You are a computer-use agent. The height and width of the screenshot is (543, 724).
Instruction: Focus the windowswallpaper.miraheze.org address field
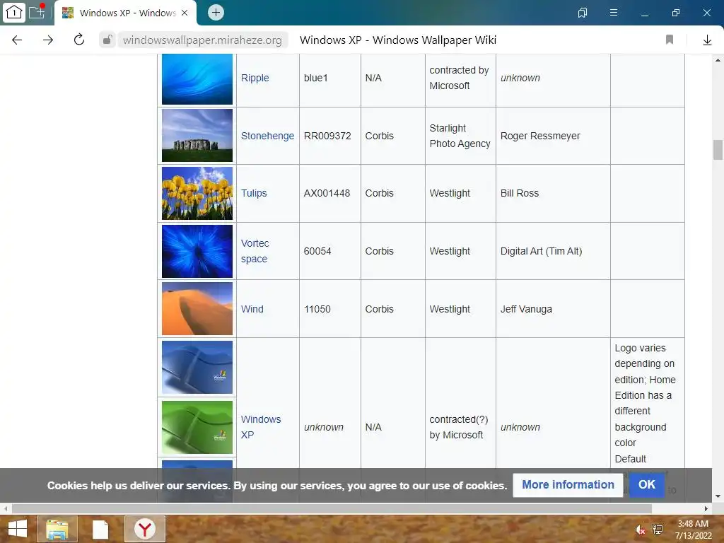tap(202, 40)
